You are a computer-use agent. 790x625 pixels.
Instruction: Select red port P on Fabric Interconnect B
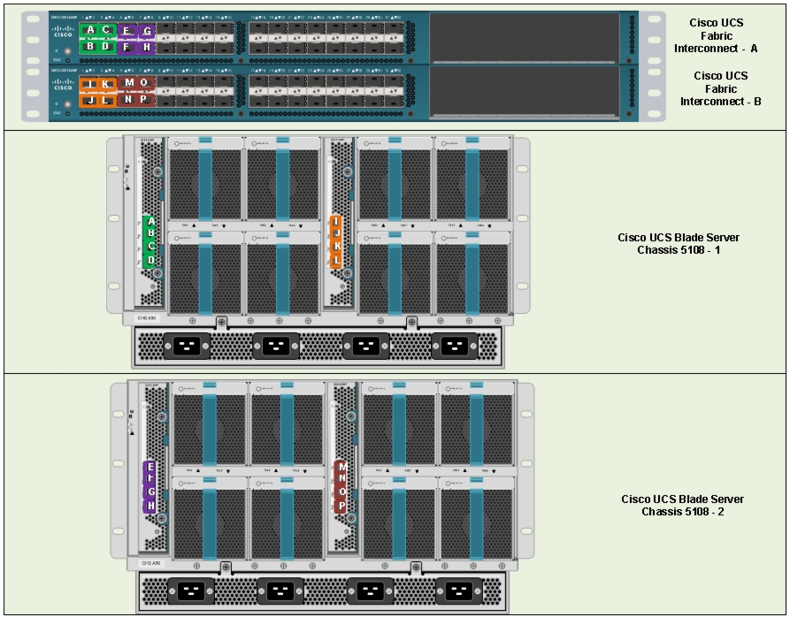point(144,99)
